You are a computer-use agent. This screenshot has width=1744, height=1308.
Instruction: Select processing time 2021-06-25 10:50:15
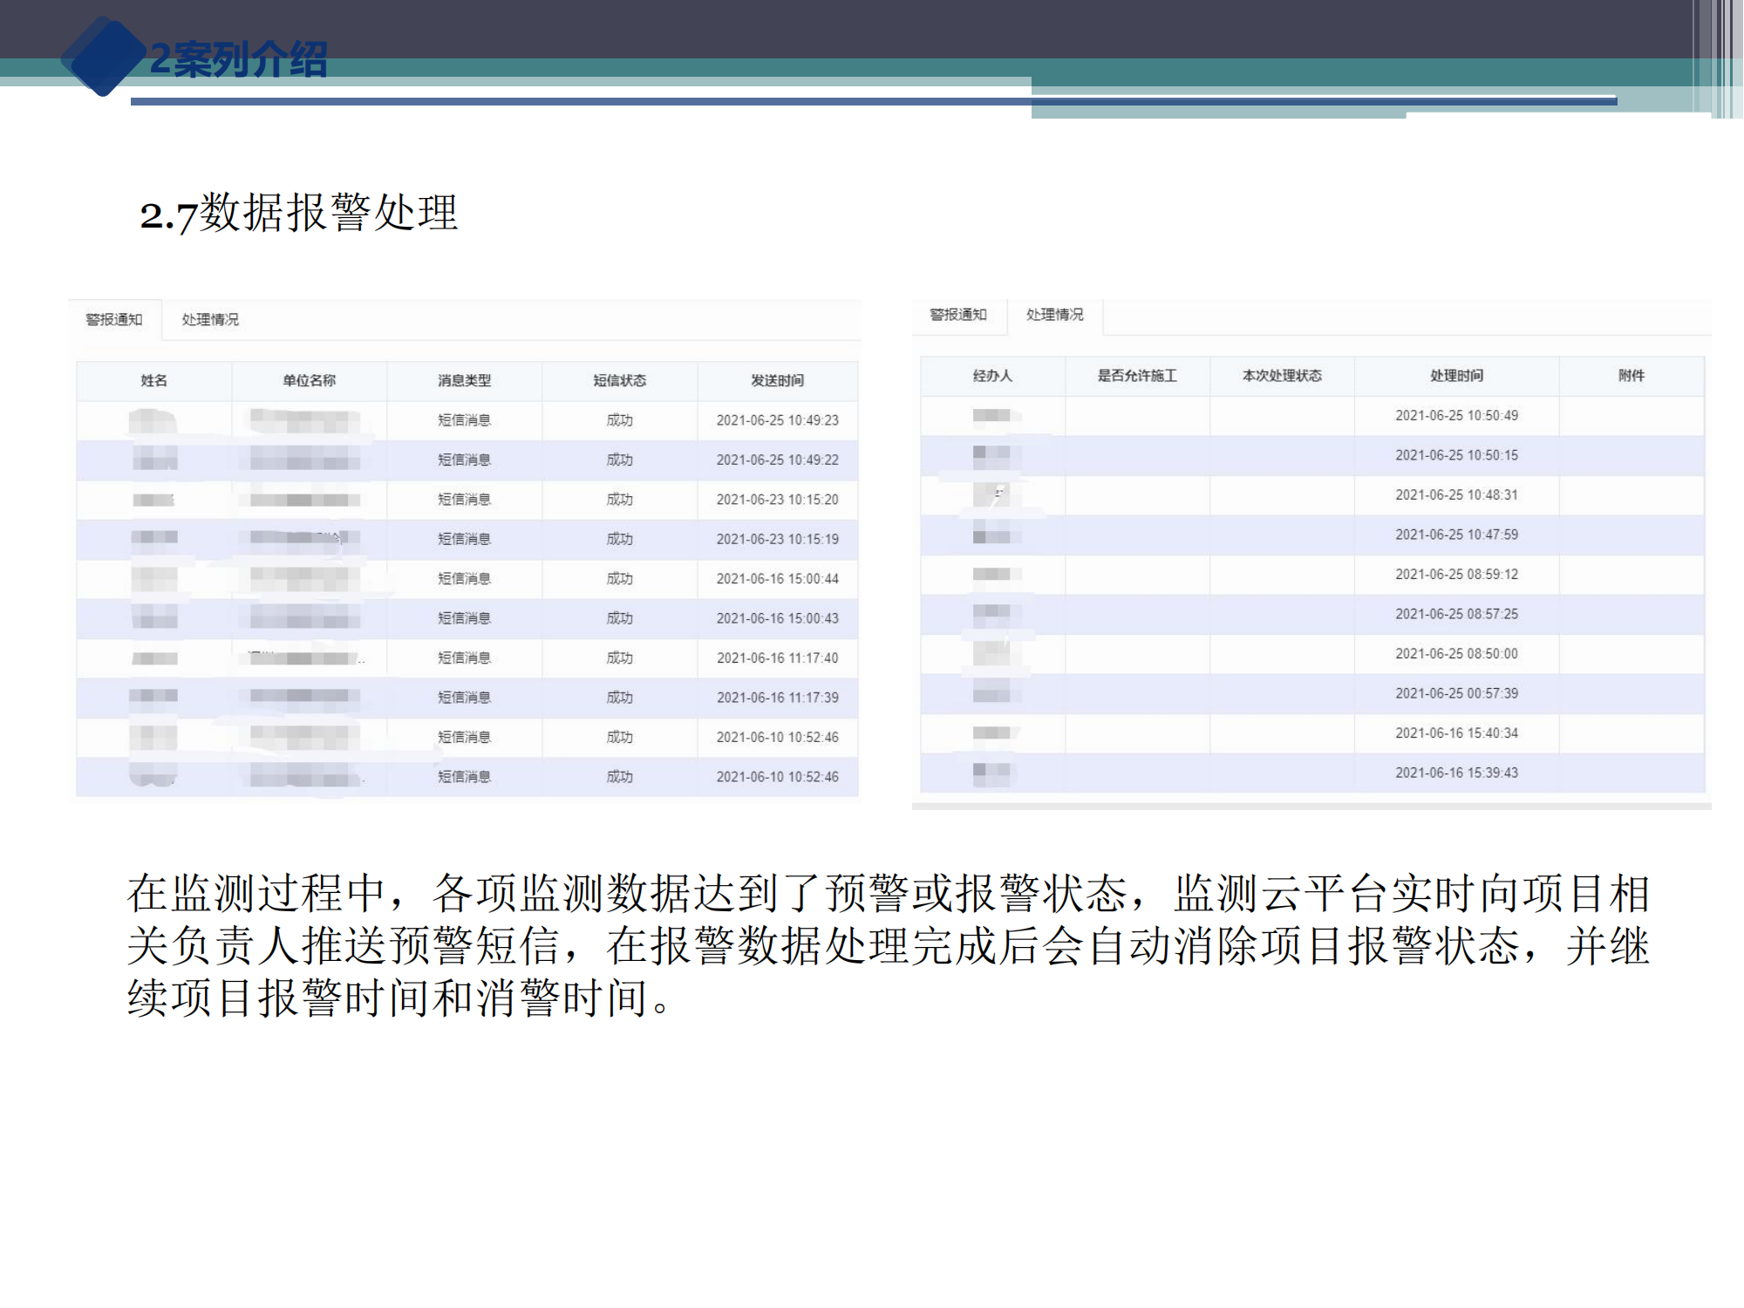click(x=1457, y=455)
